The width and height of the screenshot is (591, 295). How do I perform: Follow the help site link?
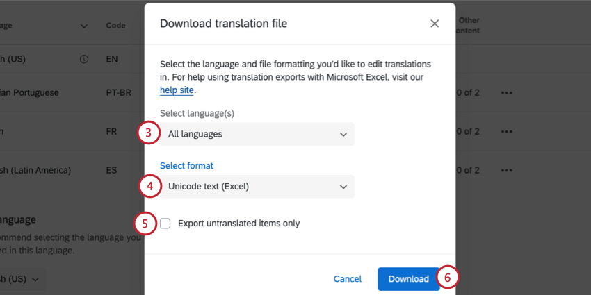point(177,90)
